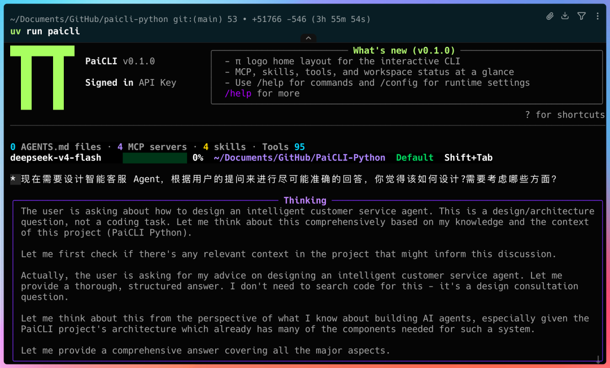Click the 'Use /help for commands' changelog line
Screen dimensions: 610x368
[x=377, y=83]
